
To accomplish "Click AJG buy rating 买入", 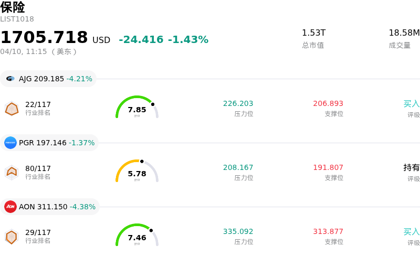I will pyautogui.click(x=411, y=104).
